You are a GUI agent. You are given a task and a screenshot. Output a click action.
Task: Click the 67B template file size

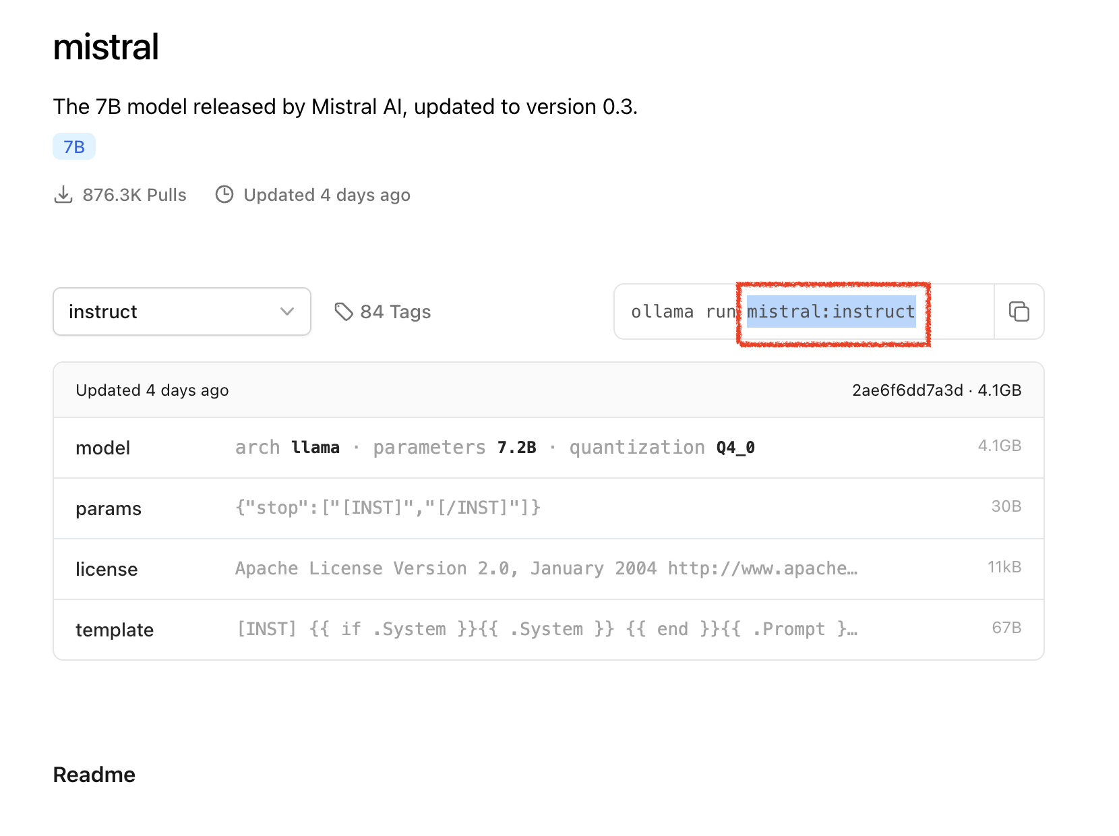click(x=1006, y=628)
